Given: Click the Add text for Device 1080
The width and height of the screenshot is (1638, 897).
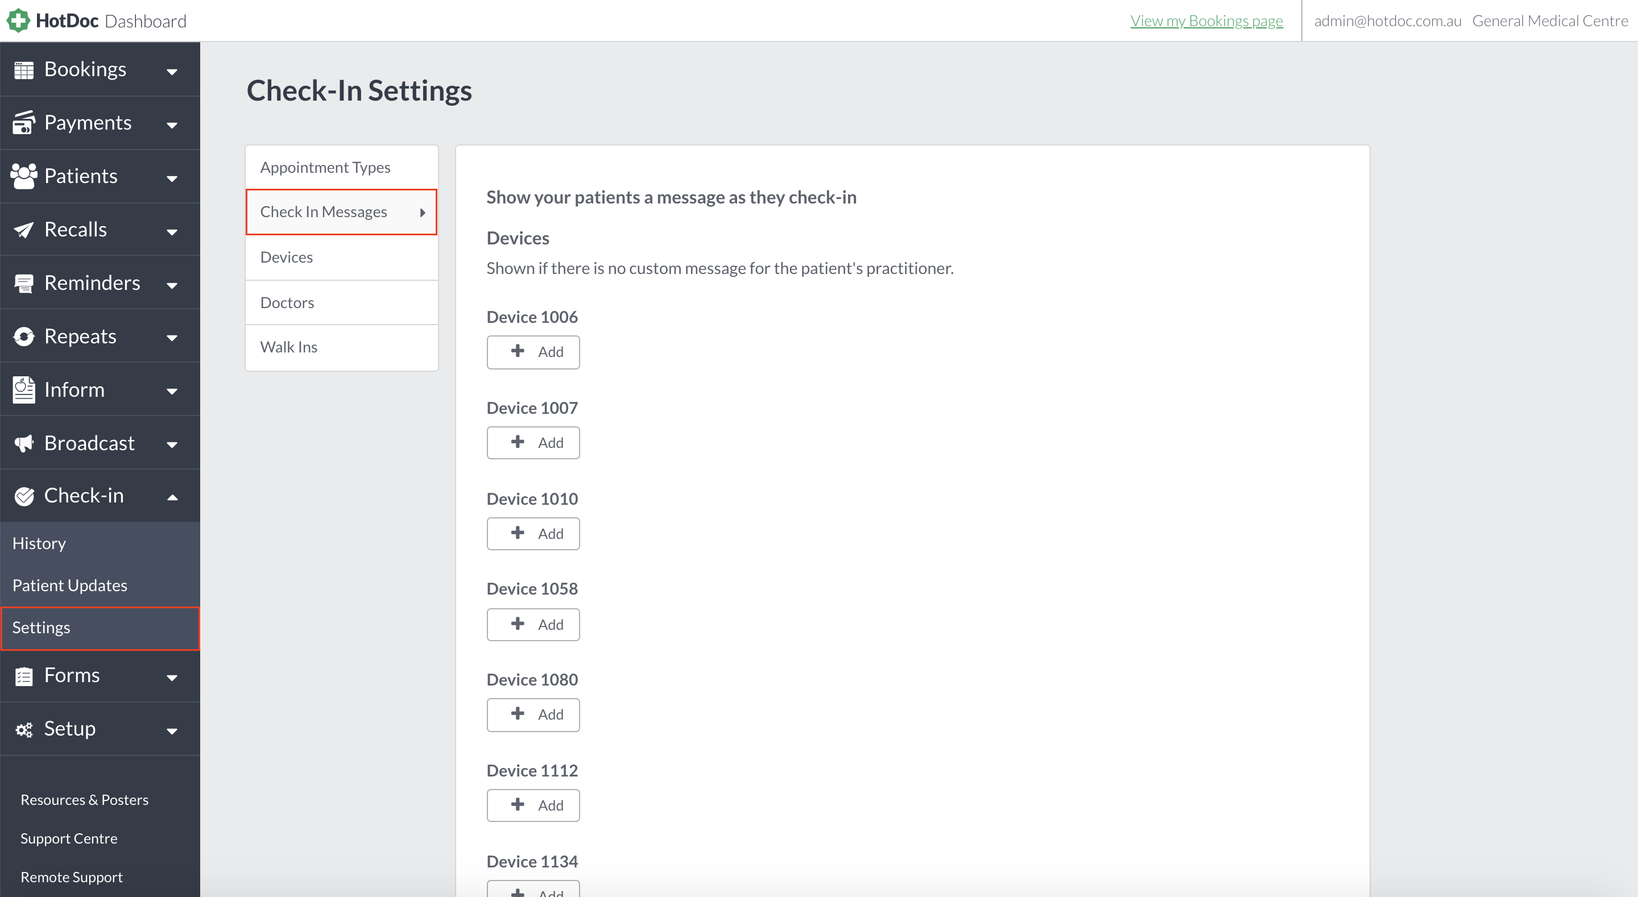Looking at the screenshot, I should [x=551, y=715].
